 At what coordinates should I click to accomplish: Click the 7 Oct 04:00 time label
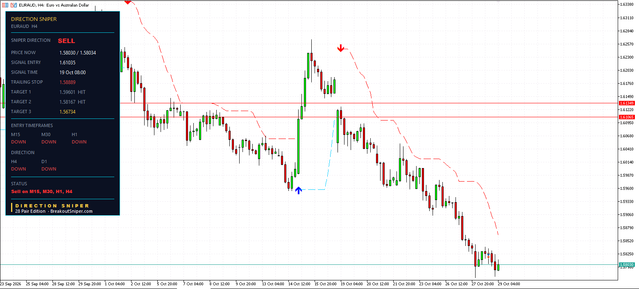tap(193, 284)
